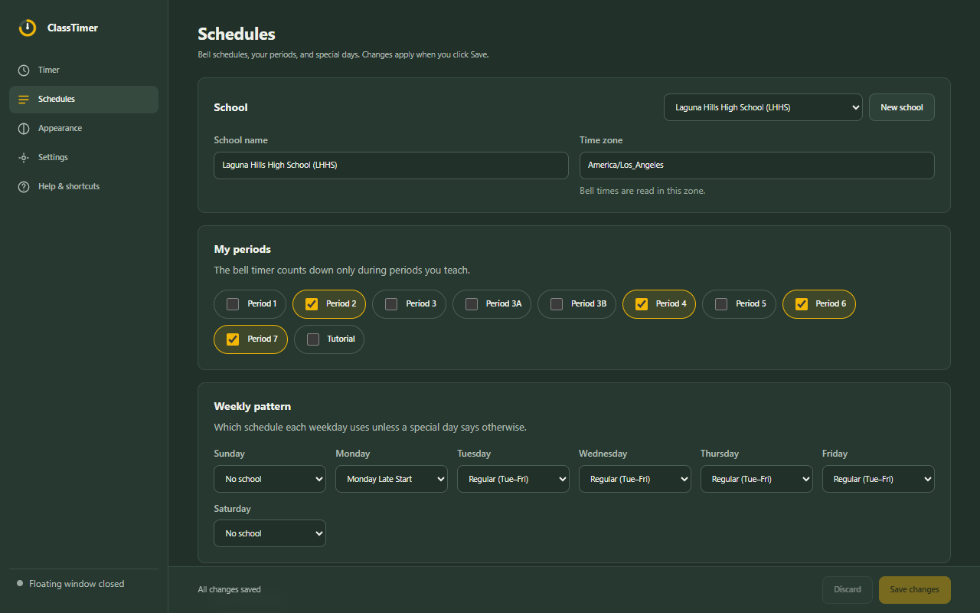
Task: Click the Time zone input field
Action: tap(757, 166)
